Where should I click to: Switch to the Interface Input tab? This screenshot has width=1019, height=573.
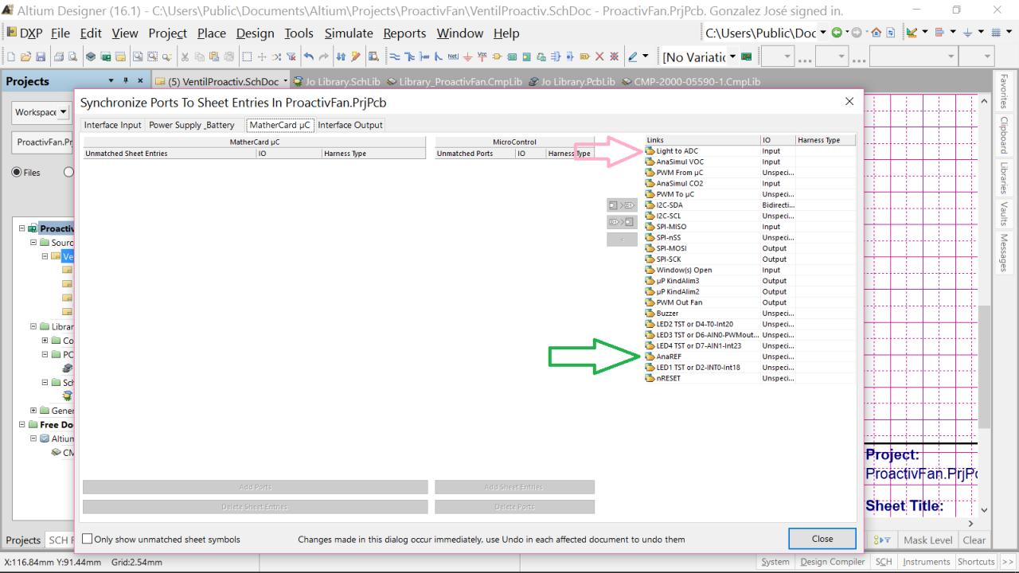tap(112, 125)
